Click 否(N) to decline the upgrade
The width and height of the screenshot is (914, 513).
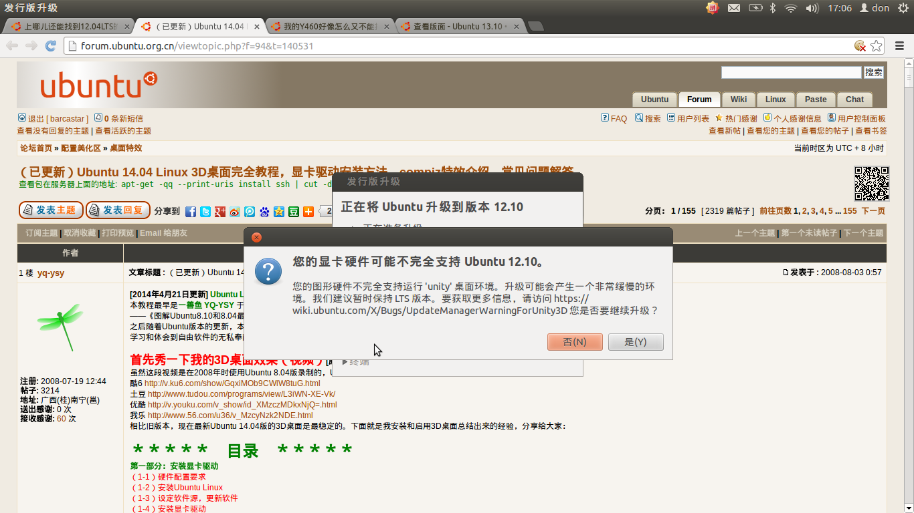click(x=575, y=342)
